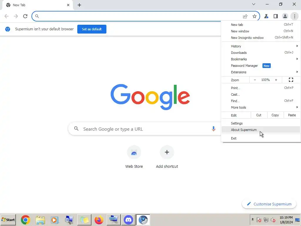
Task: Open Settings from the menu
Action: [261, 123]
